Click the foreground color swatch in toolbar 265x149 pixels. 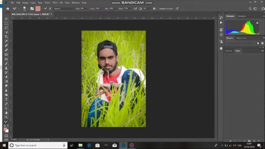point(5,130)
